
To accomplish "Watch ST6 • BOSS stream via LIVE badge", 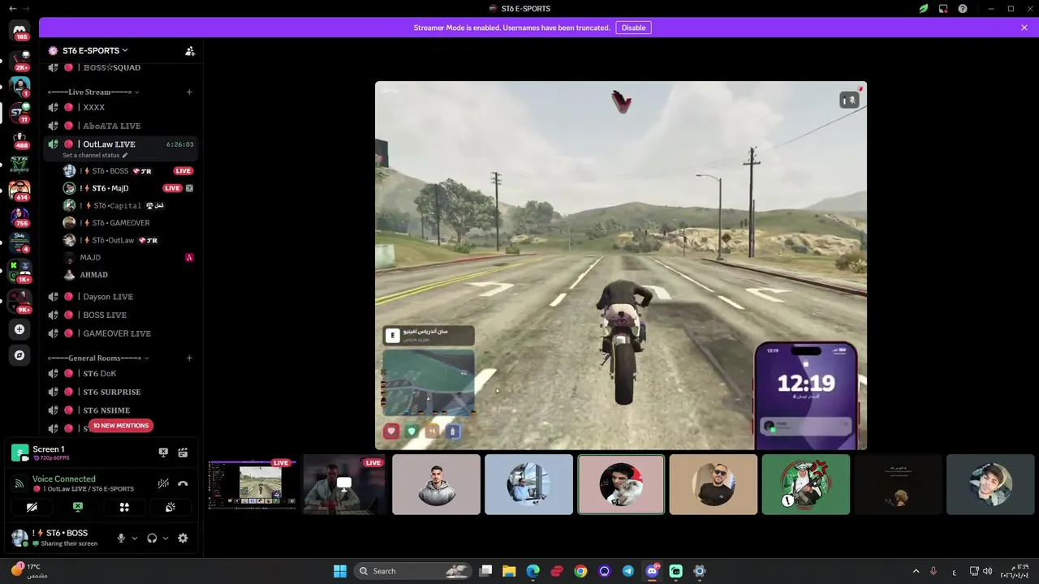I will (183, 171).
